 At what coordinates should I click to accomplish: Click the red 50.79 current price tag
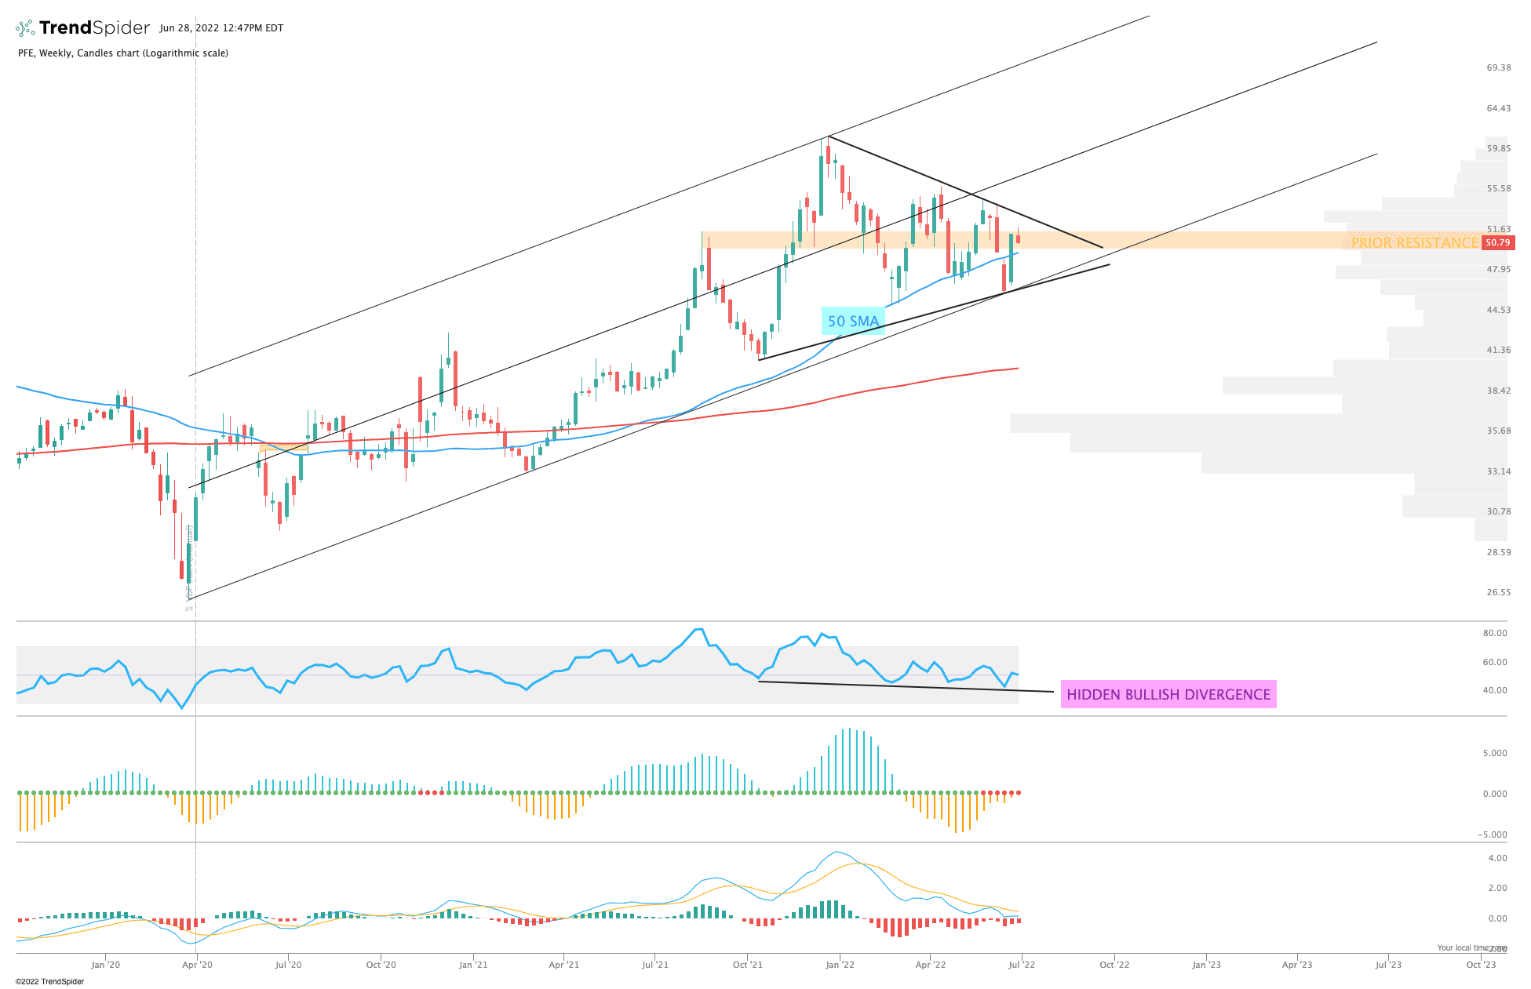click(1498, 243)
